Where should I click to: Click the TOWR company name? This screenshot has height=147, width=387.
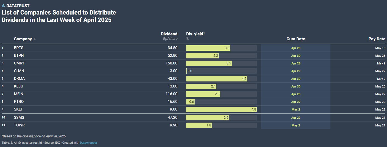(x=20, y=125)
